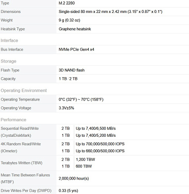Click the 'Operating Voltage' label
The width and height of the screenshot is (189, 194).
(x=16, y=108)
